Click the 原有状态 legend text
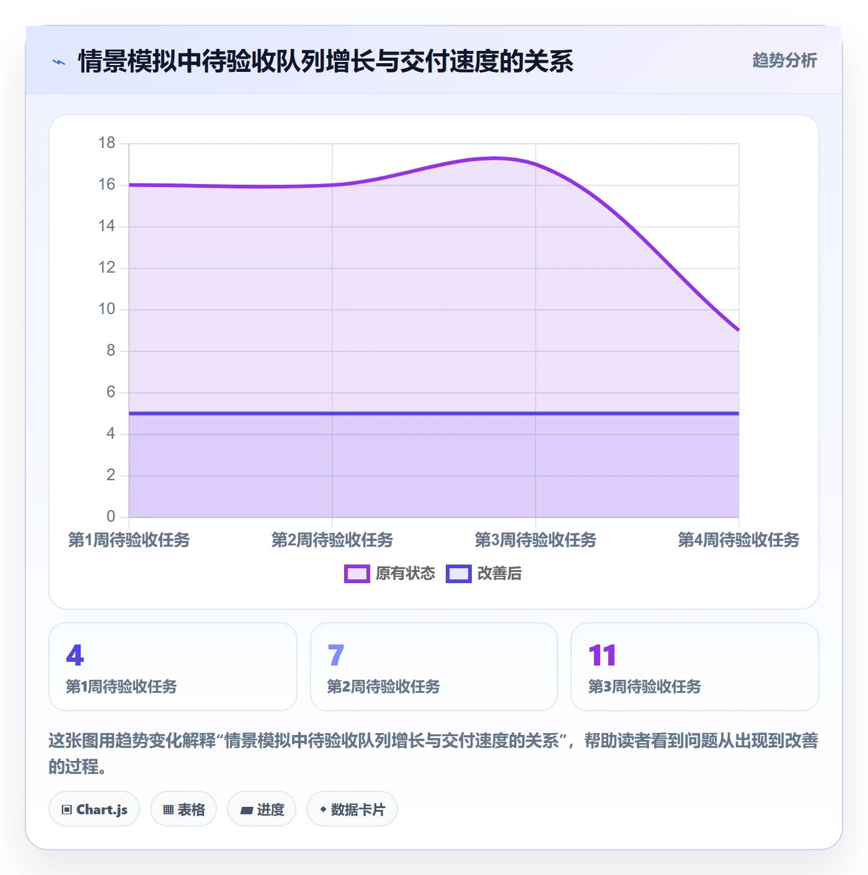The image size is (868, 875). tap(405, 574)
